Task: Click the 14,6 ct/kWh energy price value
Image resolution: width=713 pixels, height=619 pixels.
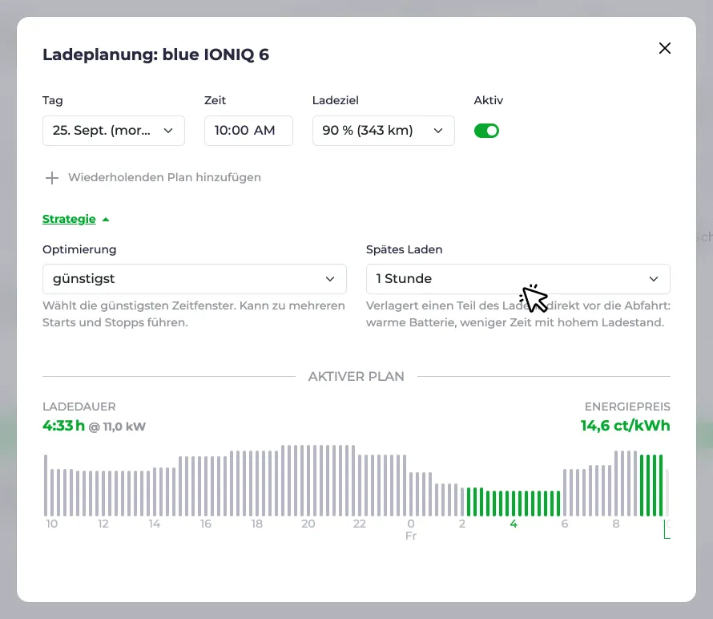Action: [x=625, y=426]
